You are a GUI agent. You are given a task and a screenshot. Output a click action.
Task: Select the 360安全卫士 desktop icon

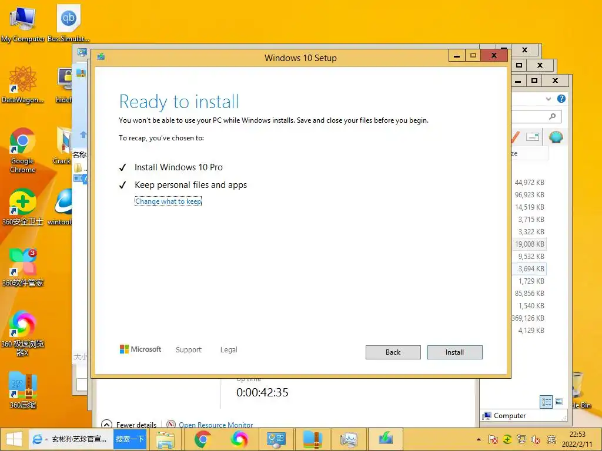click(x=23, y=207)
